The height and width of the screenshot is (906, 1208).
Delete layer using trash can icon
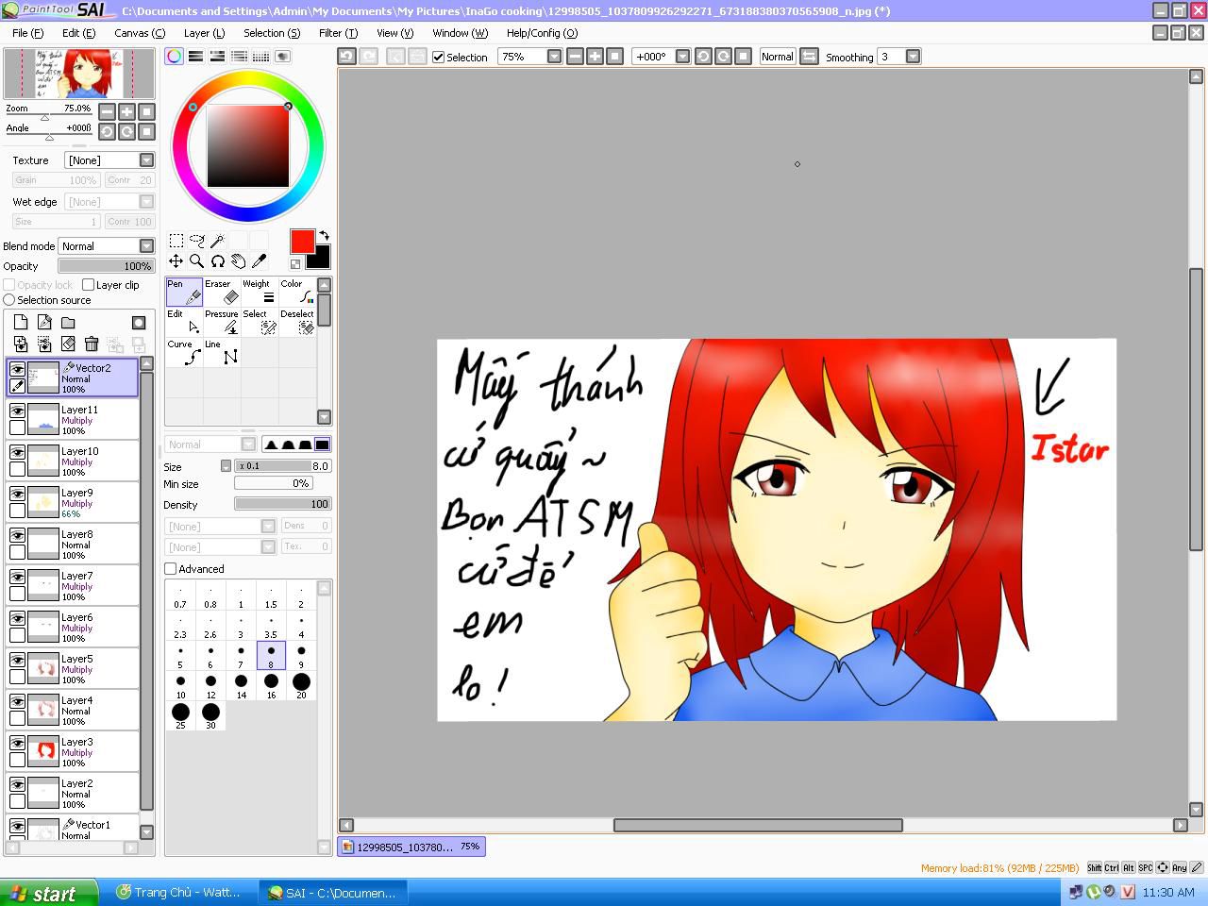coord(92,344)
